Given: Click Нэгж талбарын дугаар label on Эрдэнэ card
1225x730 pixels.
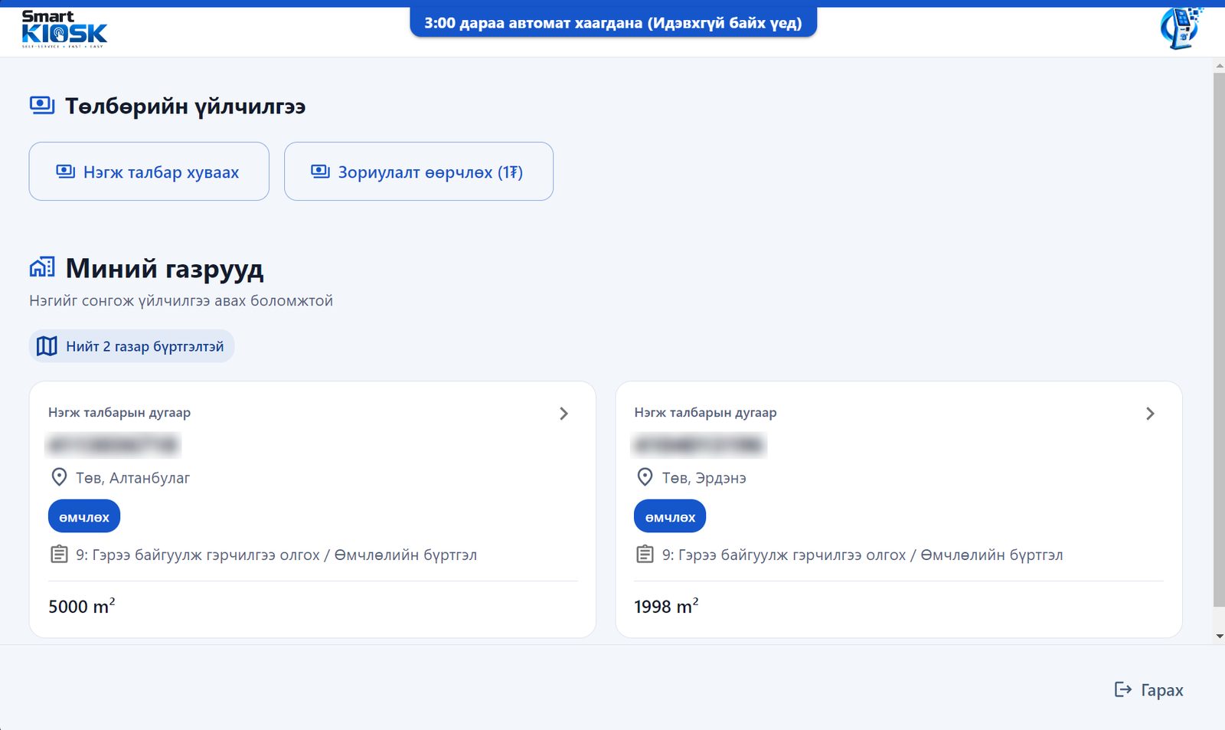Looking at the screenshot, I should [x=705, y=412].
